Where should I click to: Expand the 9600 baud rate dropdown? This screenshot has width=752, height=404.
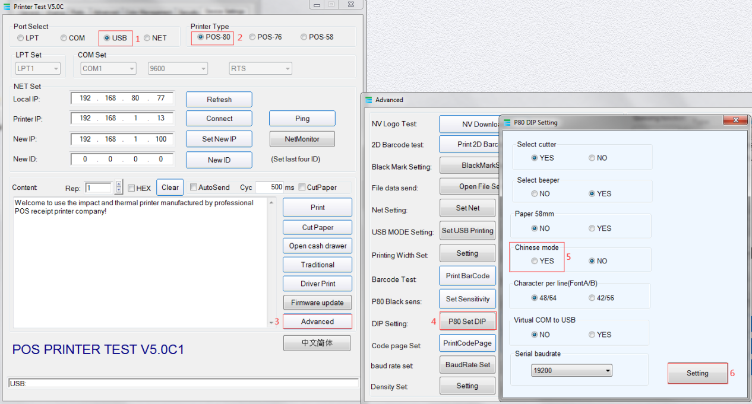(203, 68)
